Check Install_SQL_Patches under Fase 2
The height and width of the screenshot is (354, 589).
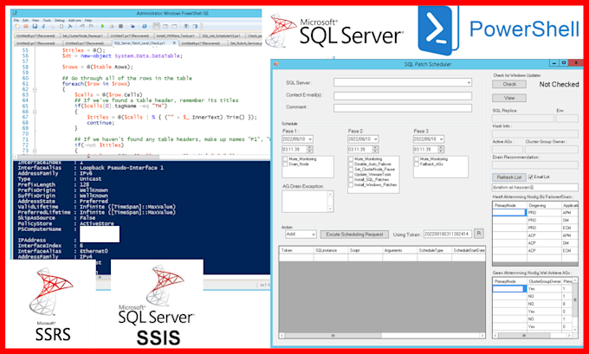[x=351, y=180]
